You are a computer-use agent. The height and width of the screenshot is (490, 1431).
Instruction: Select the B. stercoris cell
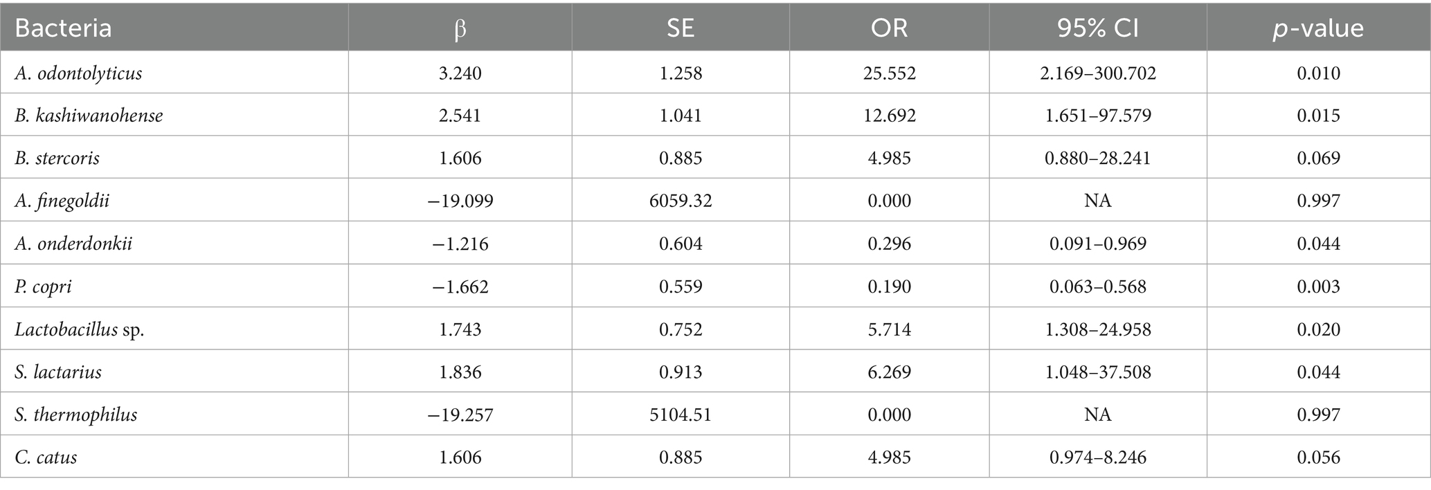point(57,158)
